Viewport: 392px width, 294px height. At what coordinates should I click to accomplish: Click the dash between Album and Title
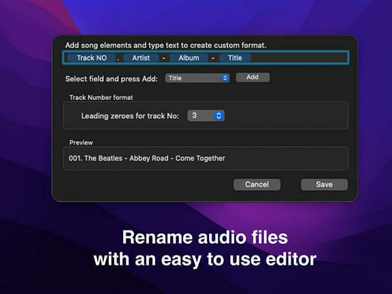click(x=212, y=58)
